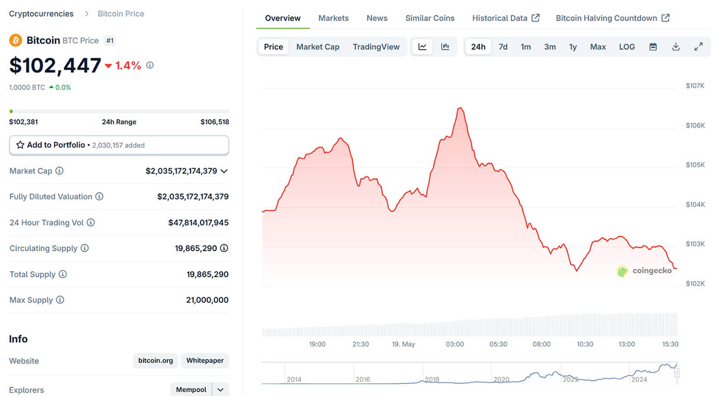
Task: Open the bitcoin.org website link
Action: pyautogui.click(x=155, y=360)
